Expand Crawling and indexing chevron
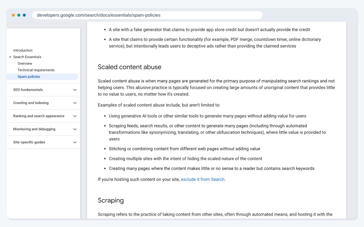The image size is (364, 227). 75,103
